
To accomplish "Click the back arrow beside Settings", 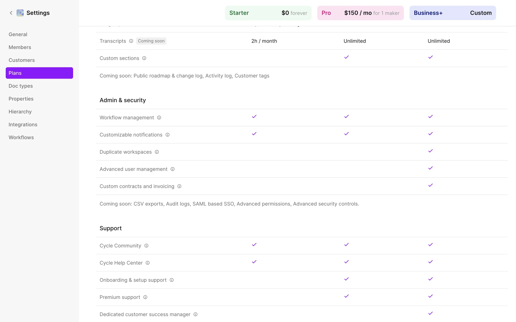I will pyautogui.click(x=11, y=13).
